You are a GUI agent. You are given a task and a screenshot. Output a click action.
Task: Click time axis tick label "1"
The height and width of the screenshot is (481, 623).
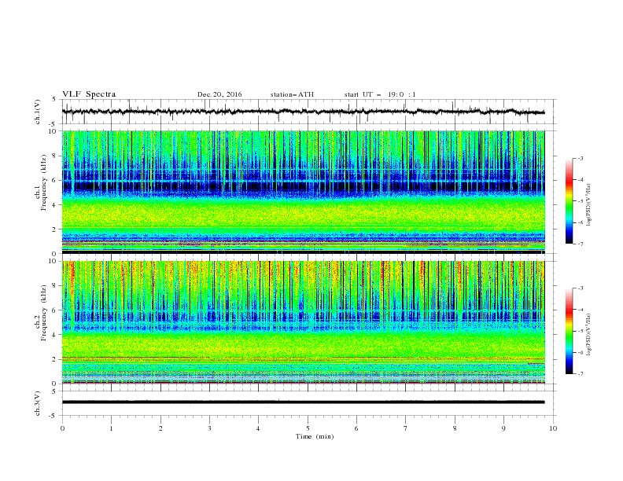coord(111,428)
